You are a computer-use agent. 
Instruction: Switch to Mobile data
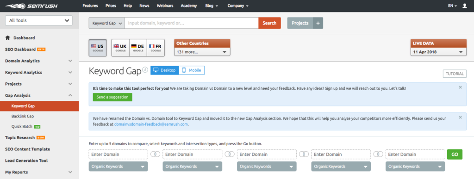(192, 70)
